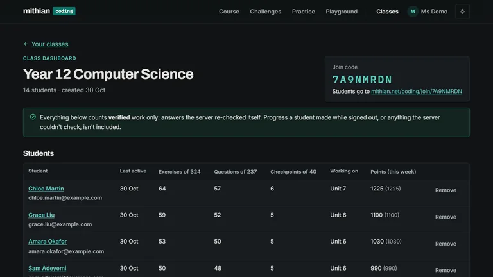493x277 pixels.
Task: Click the Students section heading
Action: [39, 153]
